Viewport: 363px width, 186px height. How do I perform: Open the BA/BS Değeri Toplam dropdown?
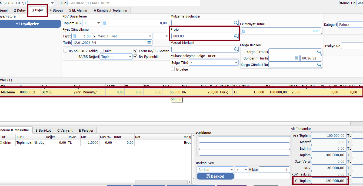click(130, 57)
